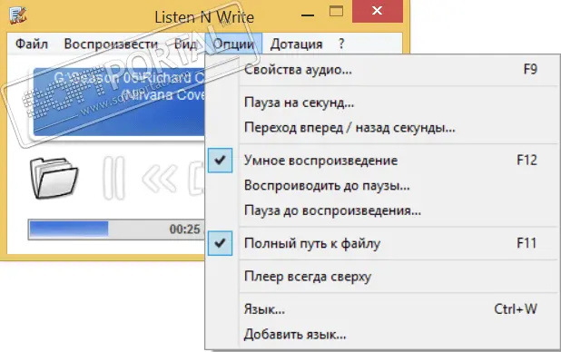Select Воспроиводить до паузы... entry
Viewport: 561px width, 352px height.
382,186
